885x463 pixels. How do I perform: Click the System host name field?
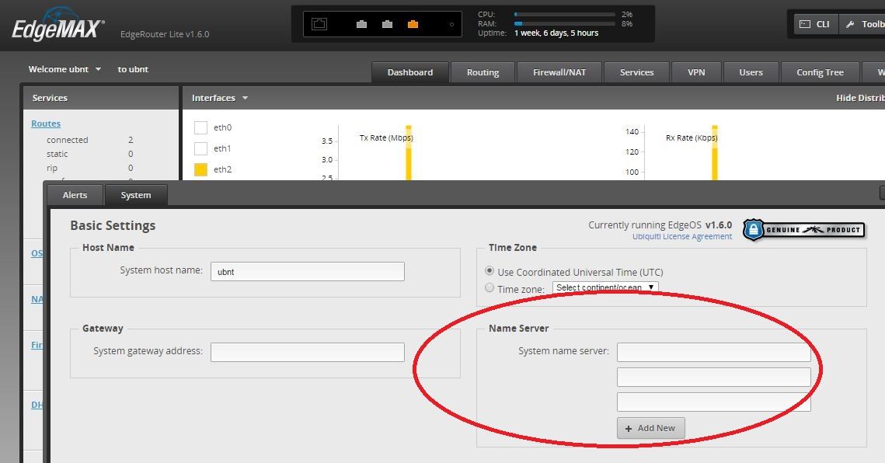(x=307, y=271)
